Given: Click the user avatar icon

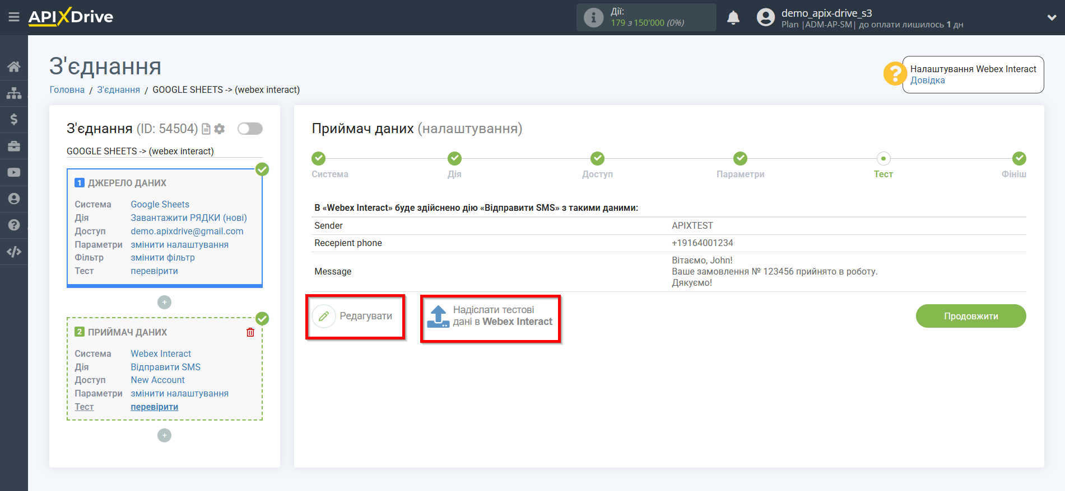Looking at the screenshot, I should pos(765,17).
